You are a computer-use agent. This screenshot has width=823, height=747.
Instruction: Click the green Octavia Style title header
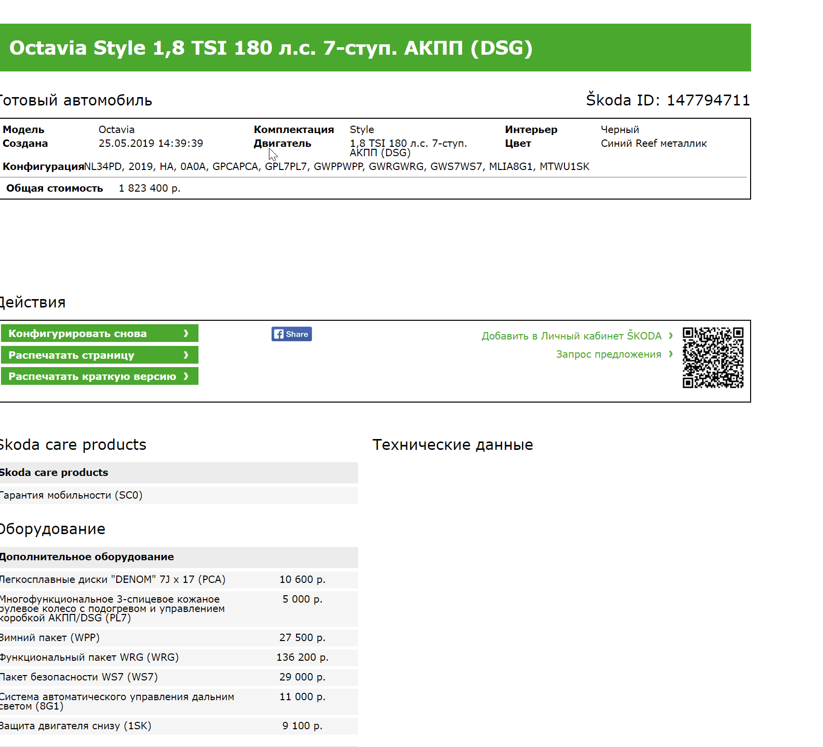pos(375,48)
